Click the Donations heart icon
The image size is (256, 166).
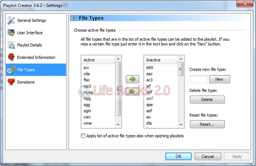pos(11,82)
